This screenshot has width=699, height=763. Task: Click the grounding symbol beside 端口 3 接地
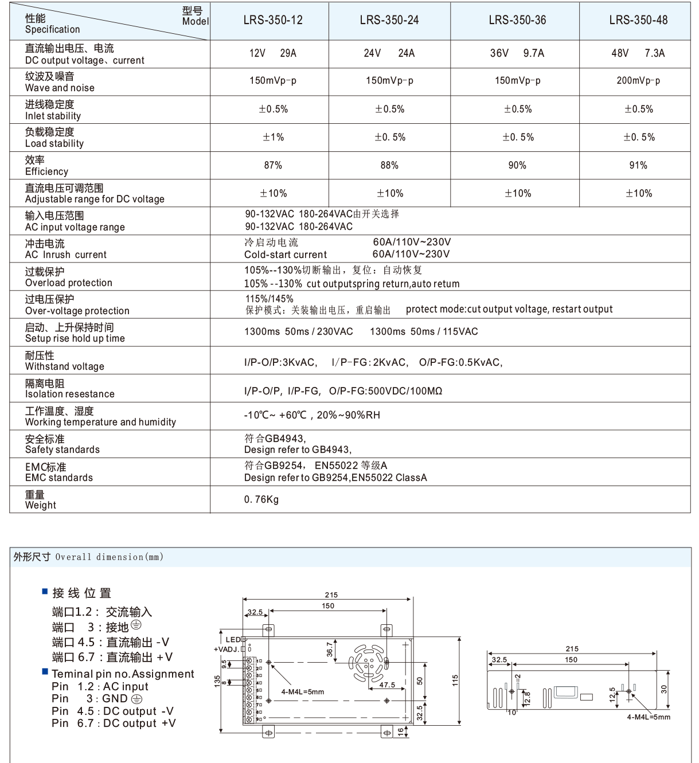pyautogui.click(x=137, y=625)
